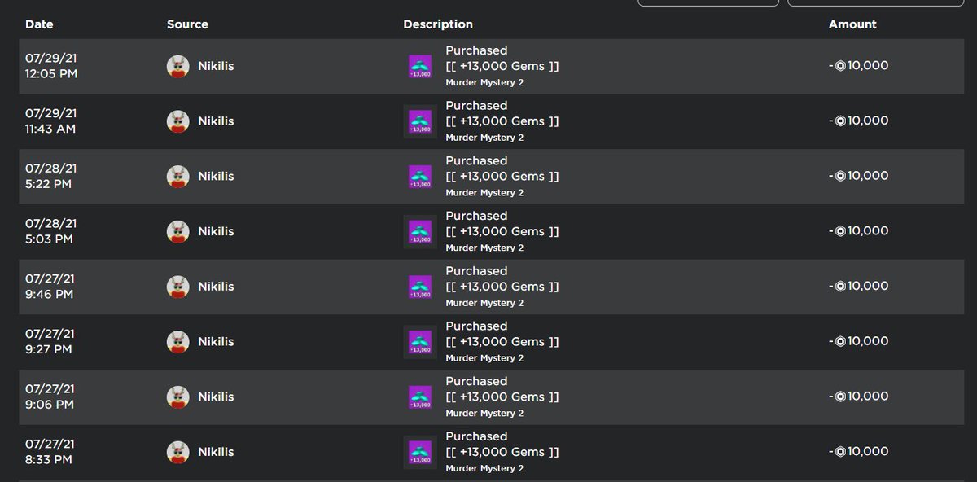Click the 10,000 amount in 07/27/21 8:33 PM row

[868, 452]
